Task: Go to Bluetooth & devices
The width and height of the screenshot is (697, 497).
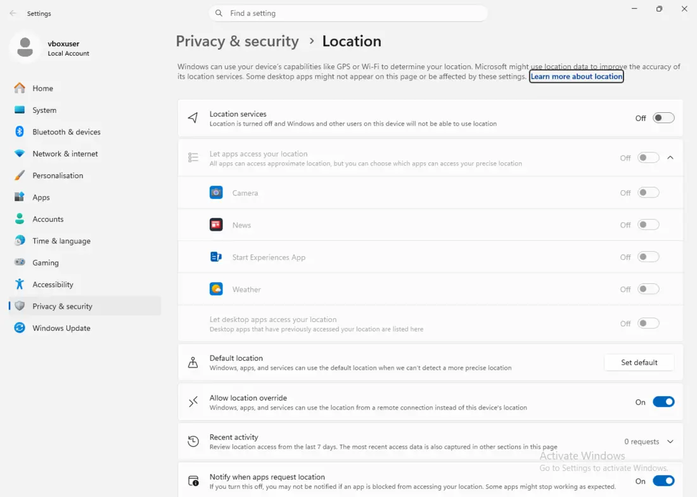Action: tap(85, 132)
